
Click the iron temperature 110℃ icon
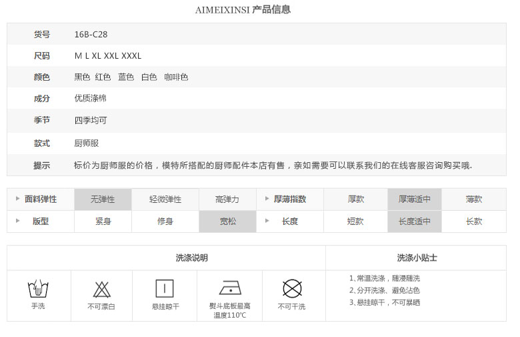[x=229, y=288]
